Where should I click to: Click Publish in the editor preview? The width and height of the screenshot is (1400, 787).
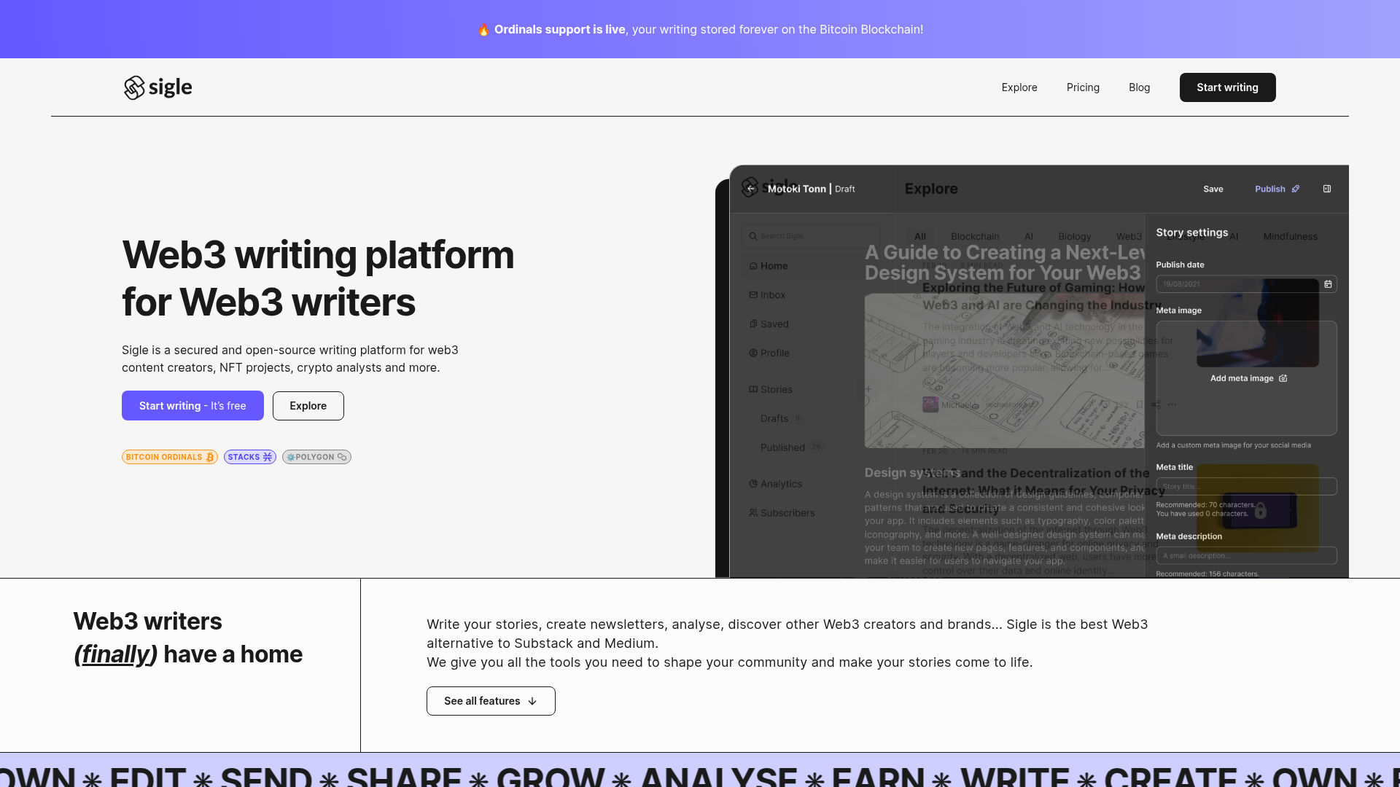click(1277, 189)
